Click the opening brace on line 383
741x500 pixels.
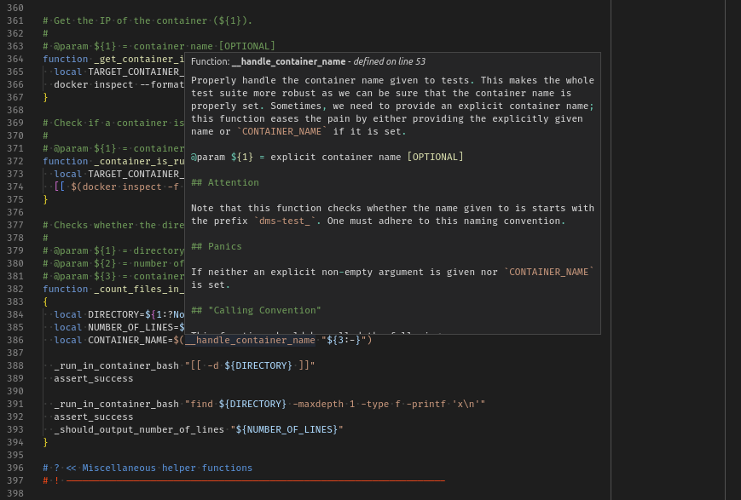coord(45,302)
